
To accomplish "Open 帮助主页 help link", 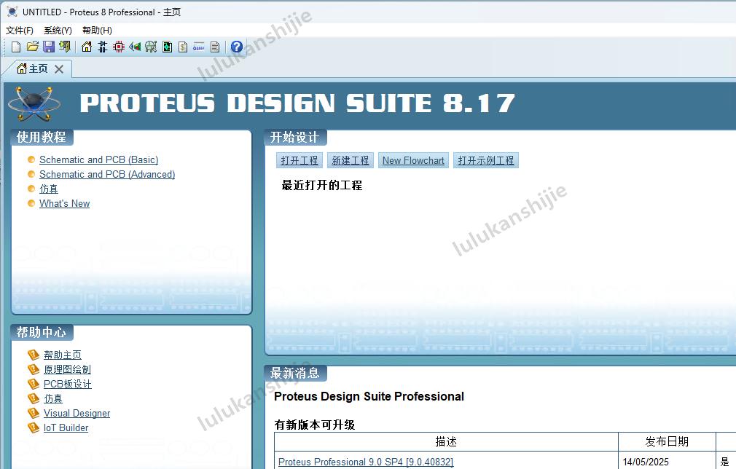I will tap(63, 355).
